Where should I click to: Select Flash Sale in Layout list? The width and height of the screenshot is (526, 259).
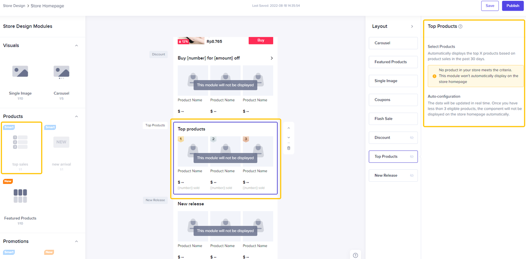click(393, 119)
